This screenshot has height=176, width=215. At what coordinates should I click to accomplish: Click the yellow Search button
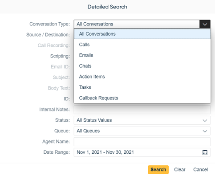coord(158,170)
